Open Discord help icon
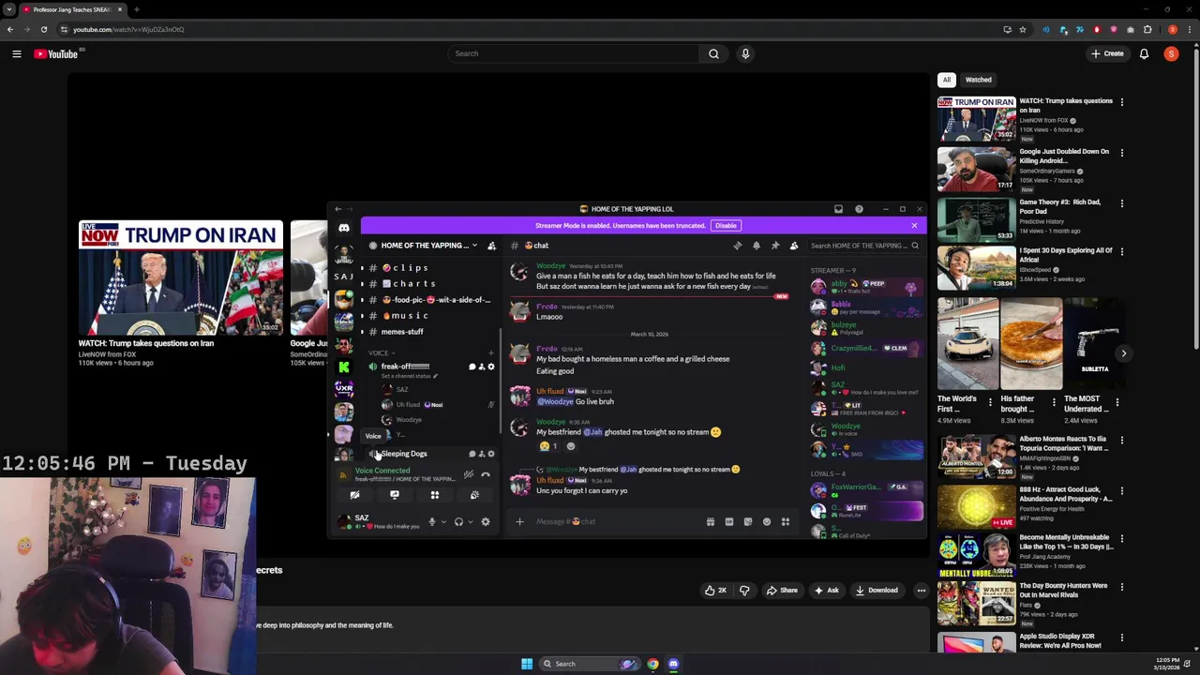This screenshot has height=675, width=1200. [x=859, y=209]
